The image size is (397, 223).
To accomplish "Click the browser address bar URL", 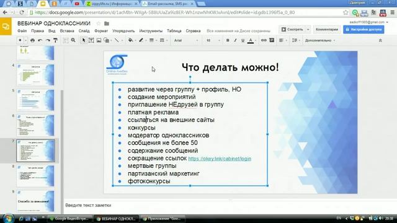I will click(x=164, y=12).
